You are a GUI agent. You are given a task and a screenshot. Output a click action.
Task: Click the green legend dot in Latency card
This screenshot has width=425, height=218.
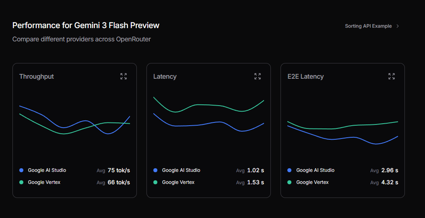coord(155,182)
